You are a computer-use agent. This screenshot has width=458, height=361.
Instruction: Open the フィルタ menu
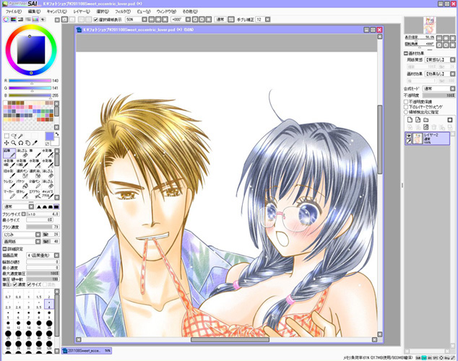123,12
